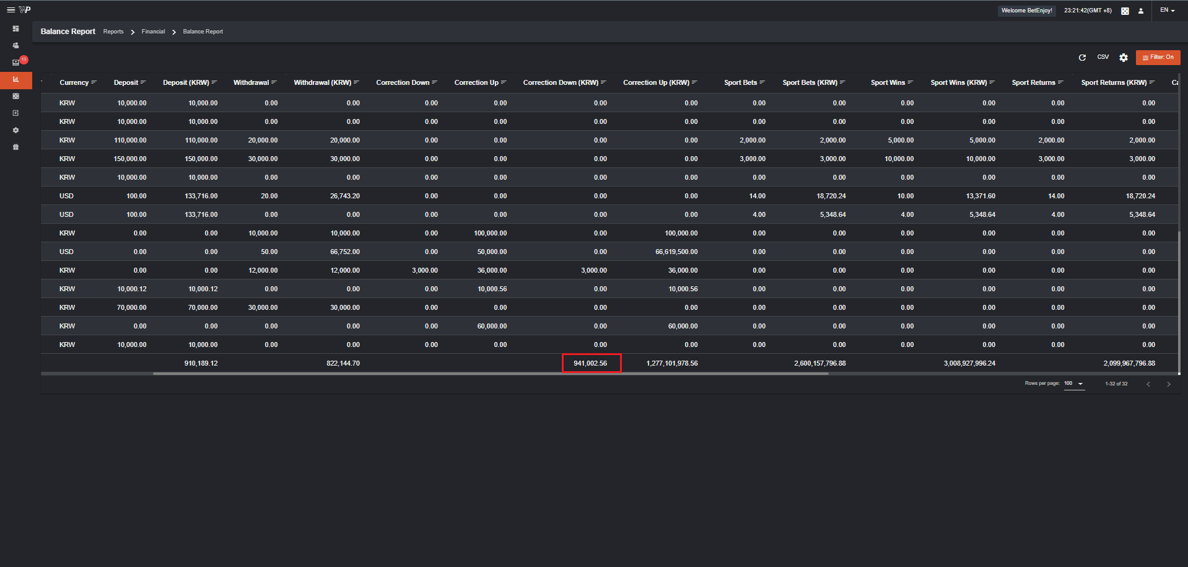1188x567 pixels.
Task: Sort by the Correction Down (KRW) column icon
Action: [603, 82]
